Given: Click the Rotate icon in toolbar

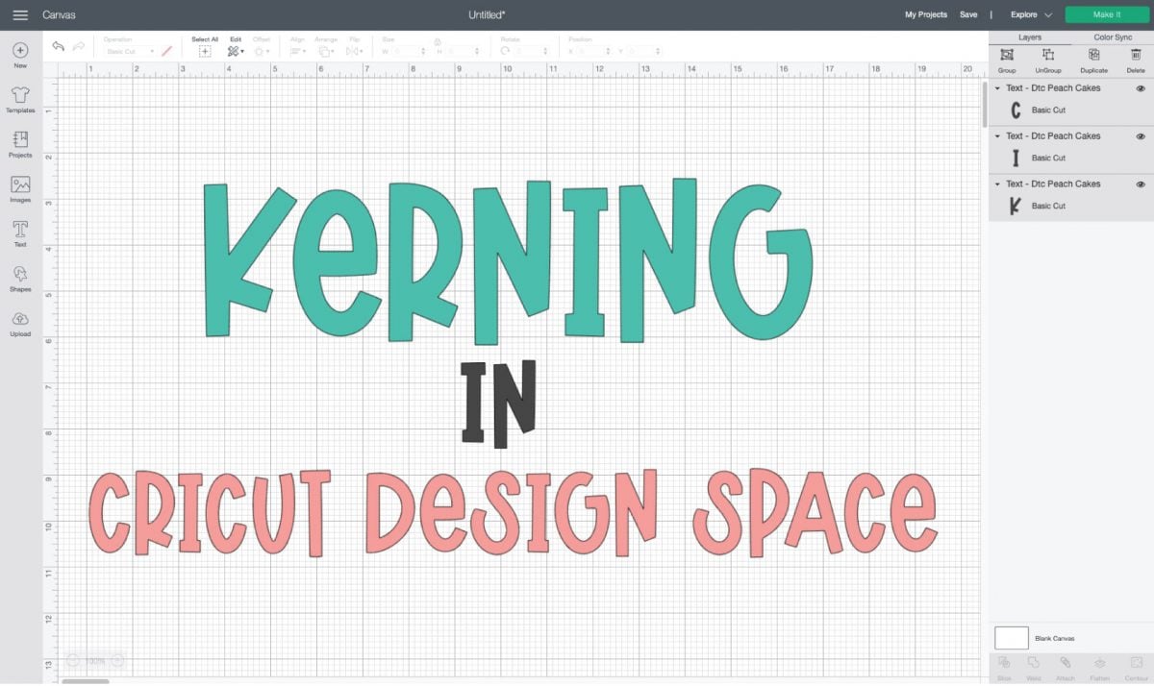Looking at the screenshot, I should tap(506, 51).
